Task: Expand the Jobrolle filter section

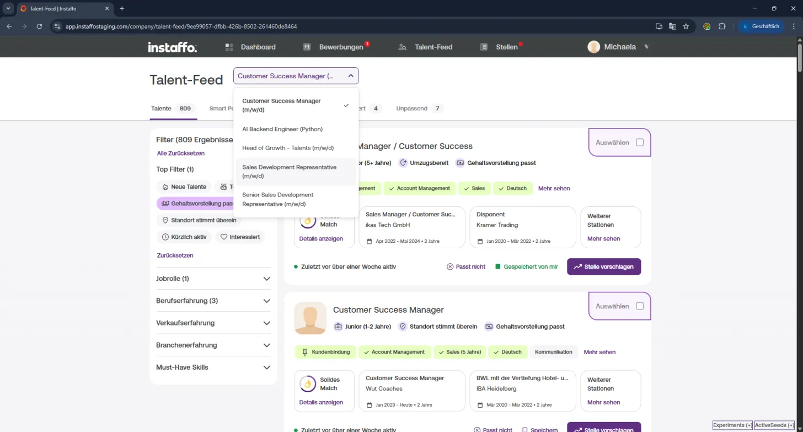Action: click(x=213, y=279)
